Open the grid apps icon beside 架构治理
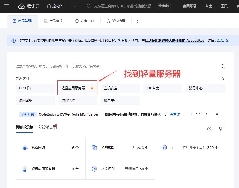The height and width of the screenshot is (188, 239). point(139,21)
